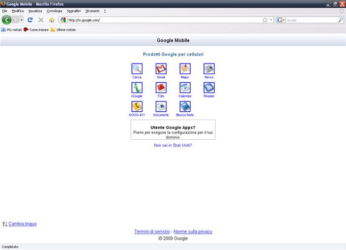The image size is (346, 250).
Task: Open the Norme sulla privacy link
Action: 193,232
